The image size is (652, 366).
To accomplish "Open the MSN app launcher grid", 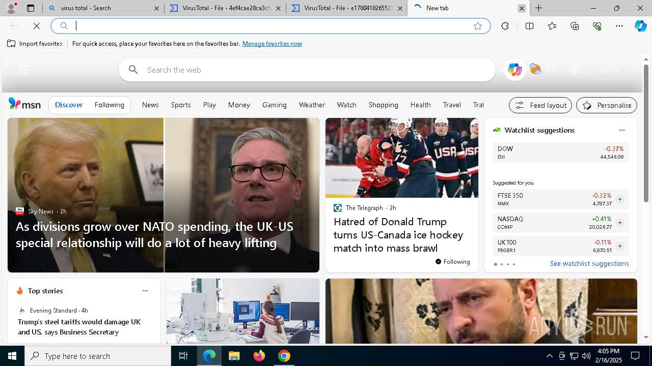I will click(24, 70).
